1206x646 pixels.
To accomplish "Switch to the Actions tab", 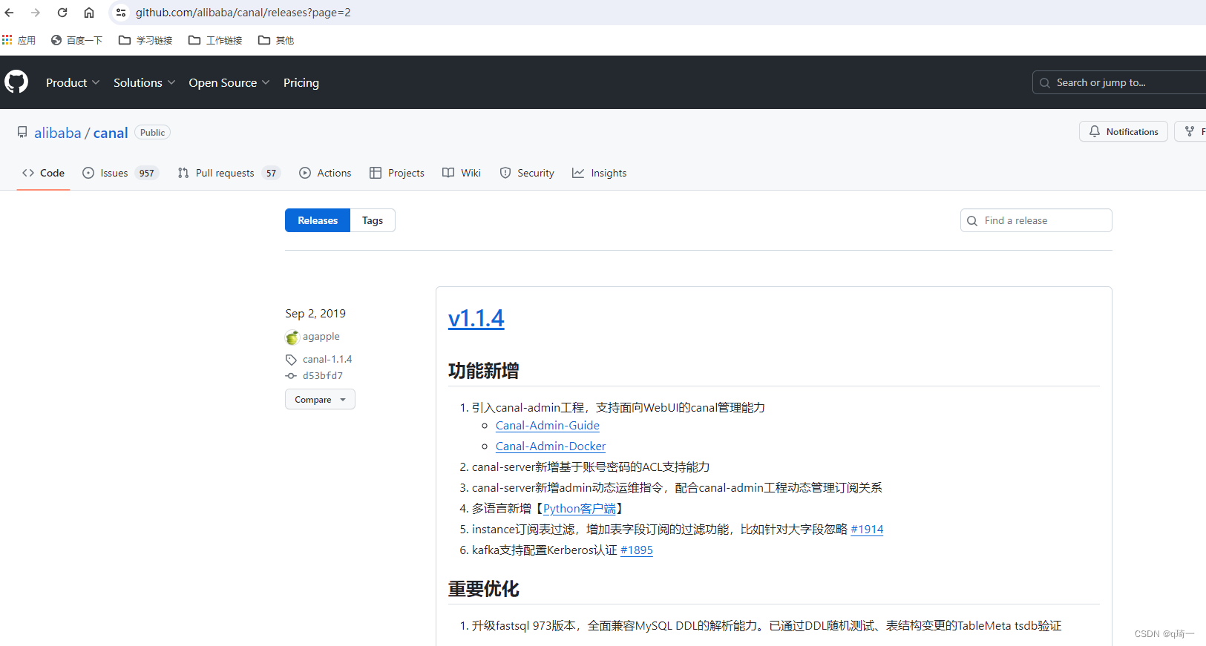I will [x=325, y=173].
